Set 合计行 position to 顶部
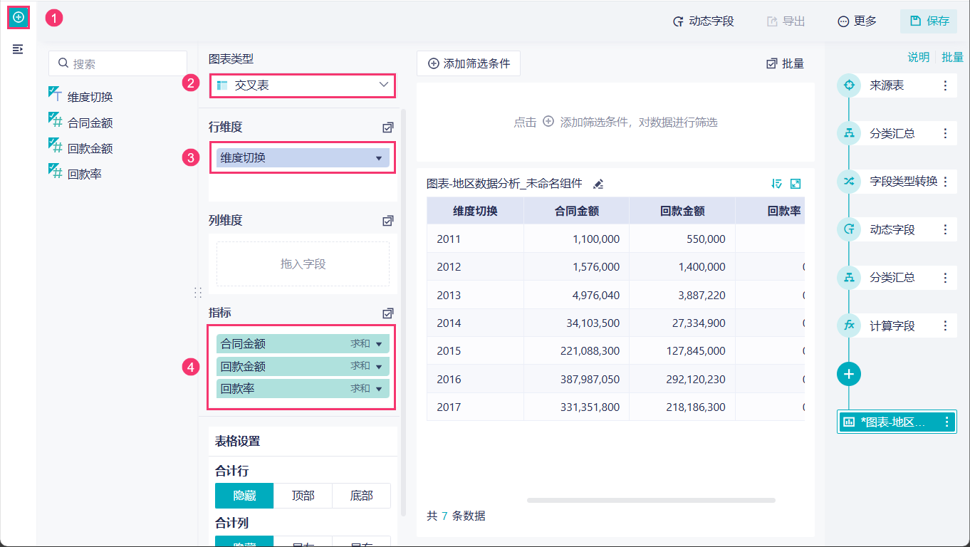Screen dimensions: 970x547 303,496
